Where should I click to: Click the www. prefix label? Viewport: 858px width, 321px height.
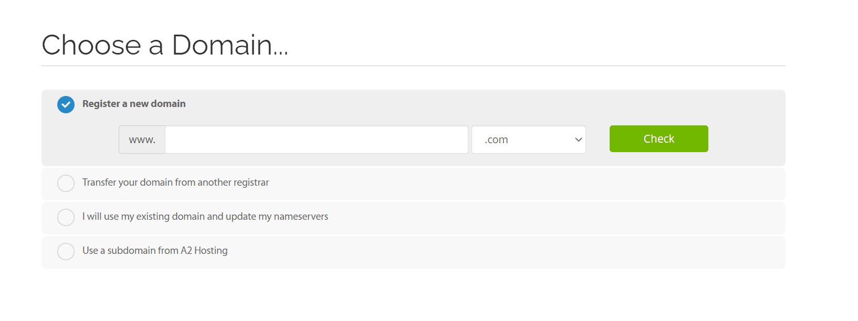point(141,139)
